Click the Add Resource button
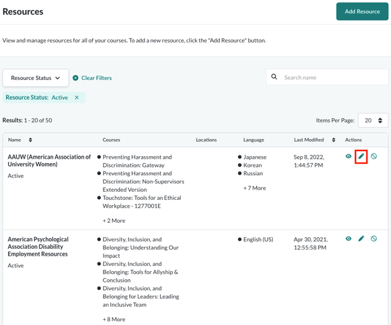Viewport: 391px width, 325px height. (x=362, y=11)
